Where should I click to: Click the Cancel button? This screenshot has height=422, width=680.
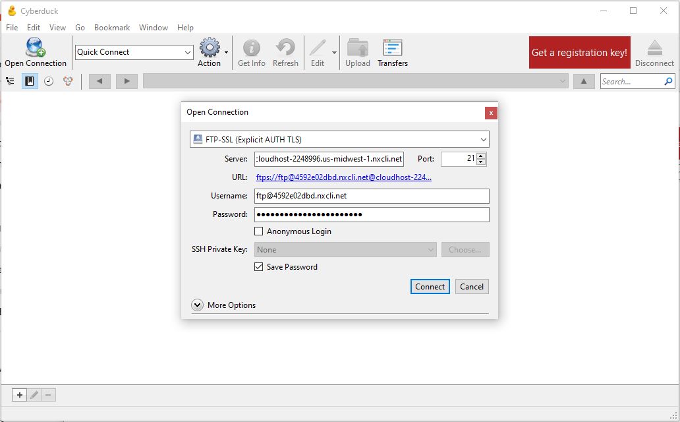point(472,287)
